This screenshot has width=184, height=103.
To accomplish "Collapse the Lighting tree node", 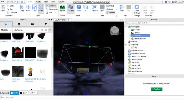I will point(126,45).
